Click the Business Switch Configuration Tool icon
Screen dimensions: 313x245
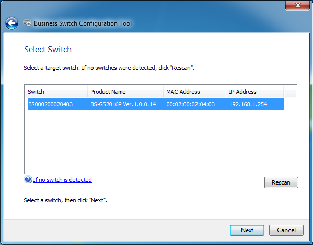(x=27, y=23)
